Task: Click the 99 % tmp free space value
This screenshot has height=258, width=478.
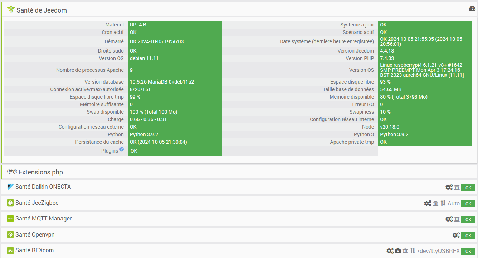Action: pyautogui.click(x=135, y=97)
